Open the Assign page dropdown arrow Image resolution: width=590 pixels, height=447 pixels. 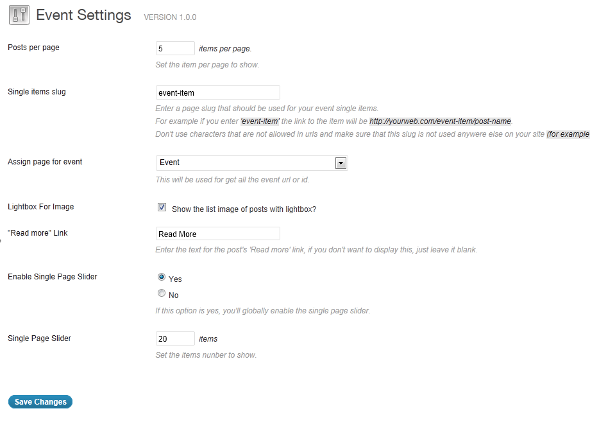point(341,163)
